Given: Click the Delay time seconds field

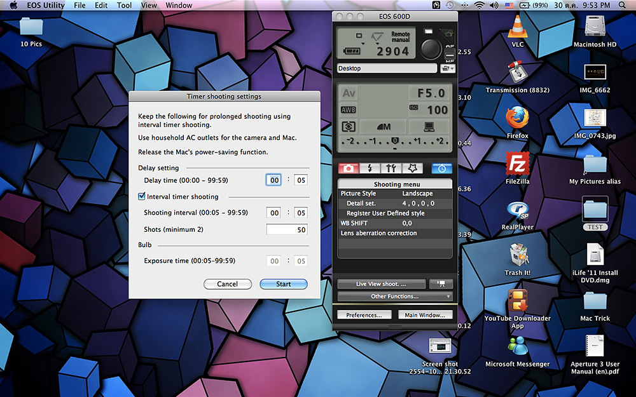Looking at the screenshot, I should pos(301,180).
